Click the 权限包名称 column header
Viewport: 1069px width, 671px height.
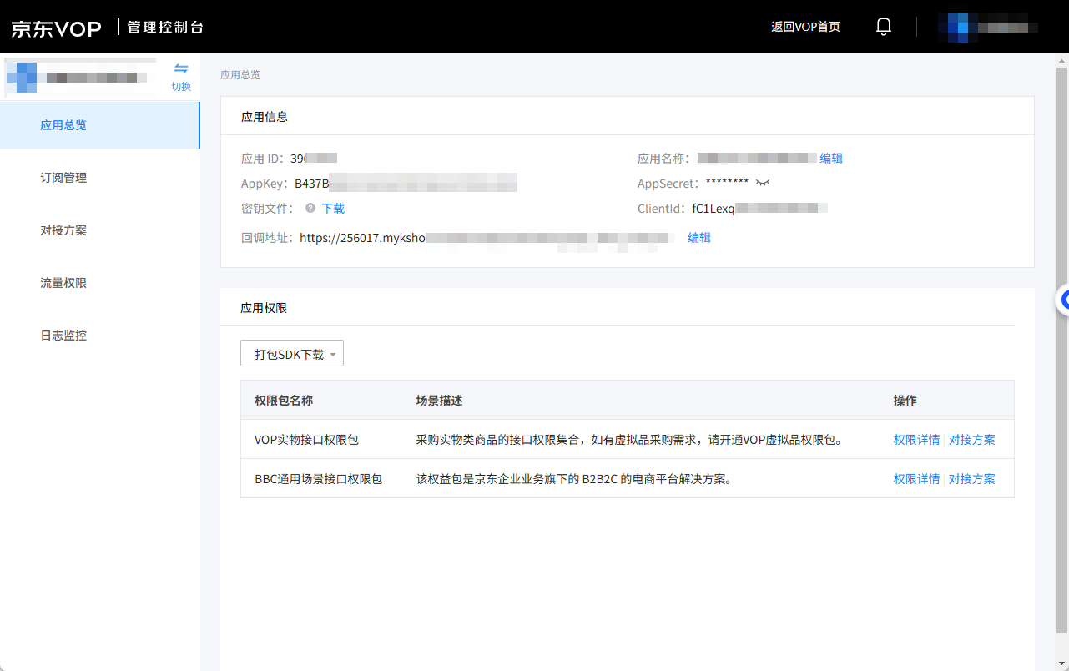[x=284, y=400]
